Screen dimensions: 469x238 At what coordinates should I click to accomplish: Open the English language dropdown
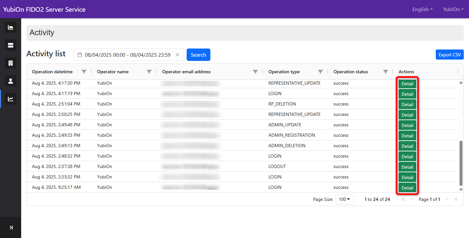click(x=422, y=9)
